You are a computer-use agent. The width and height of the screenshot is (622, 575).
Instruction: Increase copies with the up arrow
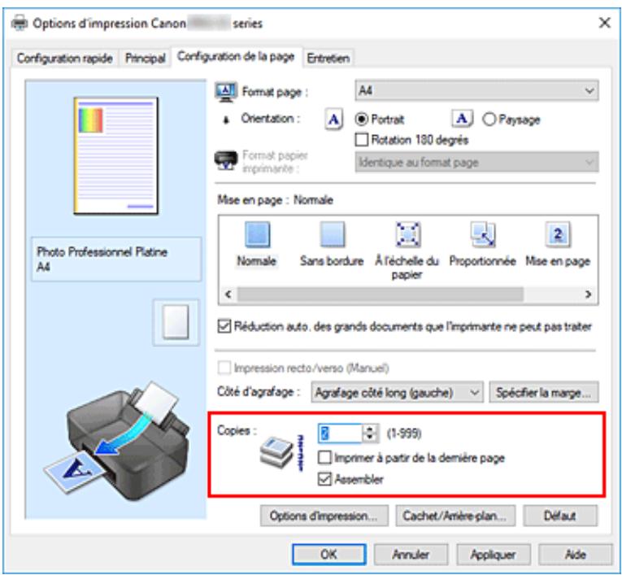coord(370,429)
